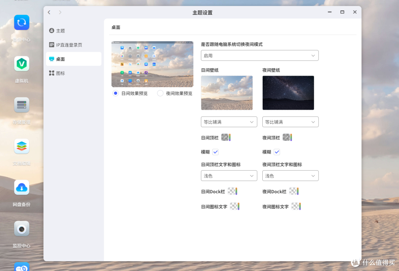Maximize the 主题设置 window
Image resolution: width=399 pixels, height=271 pixels.
(x=342, y=12)
